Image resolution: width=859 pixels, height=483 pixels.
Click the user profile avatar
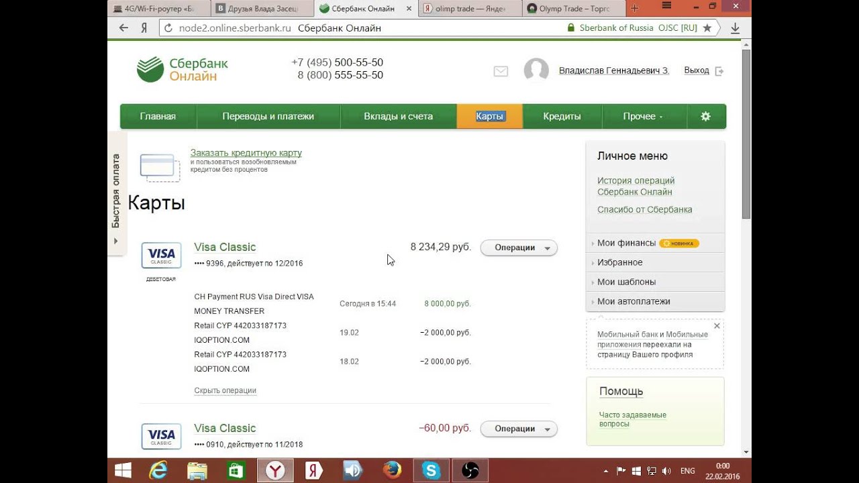(536, 70)
